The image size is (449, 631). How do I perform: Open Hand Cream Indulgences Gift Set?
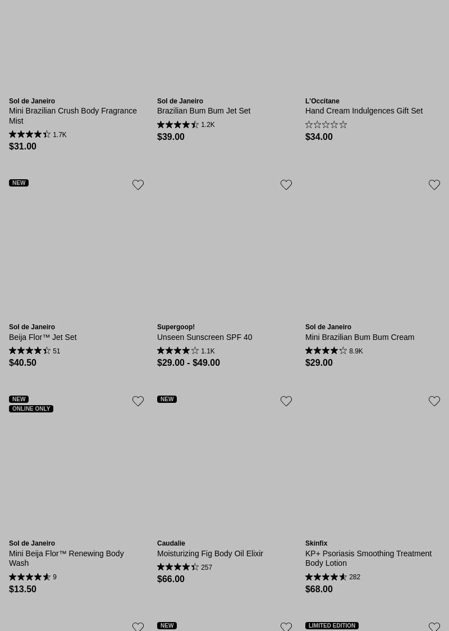coord(364,111)
